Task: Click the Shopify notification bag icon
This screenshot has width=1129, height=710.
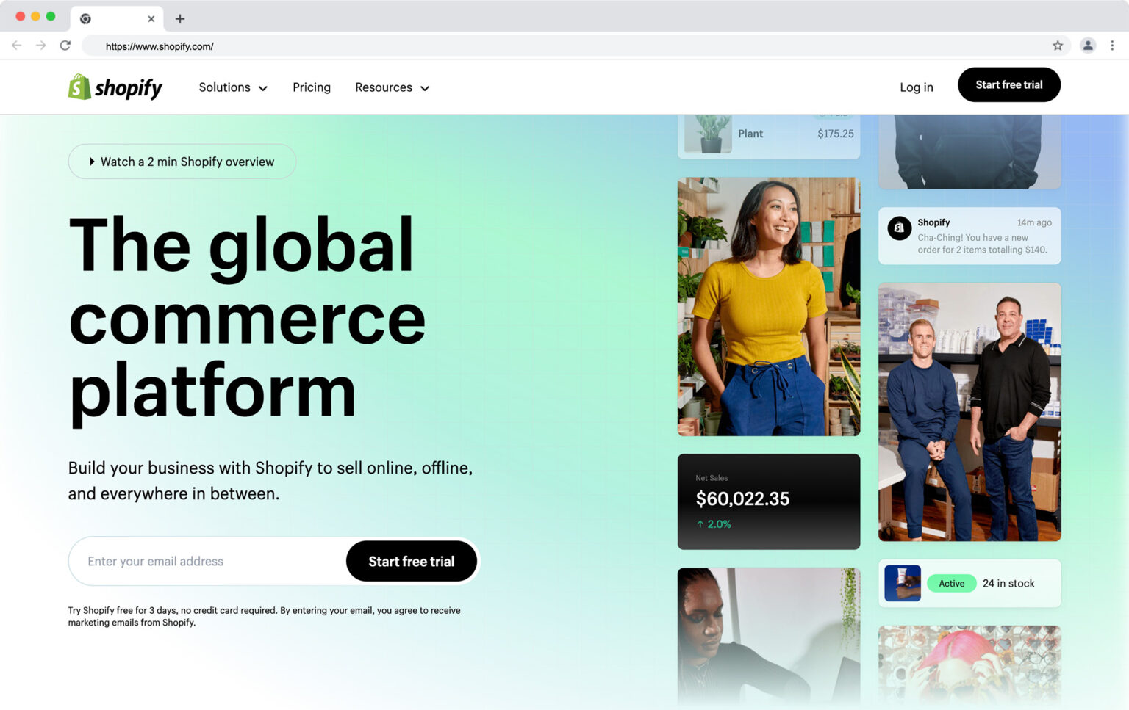Action: tap(899, 228)
